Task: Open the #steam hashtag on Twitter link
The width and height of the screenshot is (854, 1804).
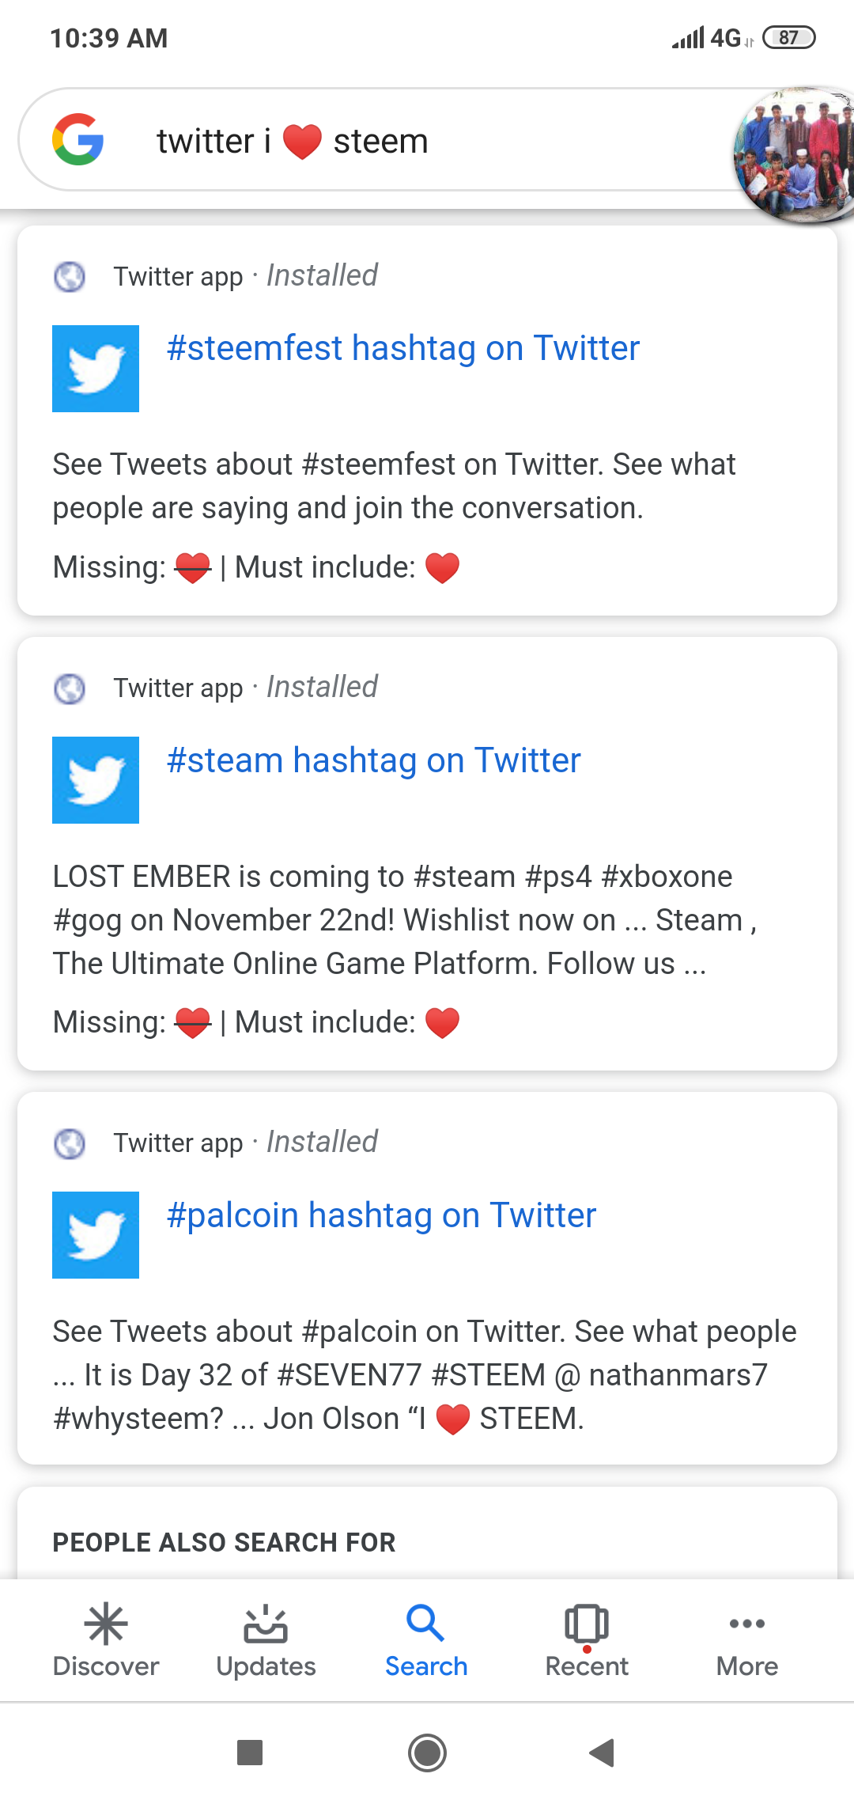Action: (x=373, y=760)
